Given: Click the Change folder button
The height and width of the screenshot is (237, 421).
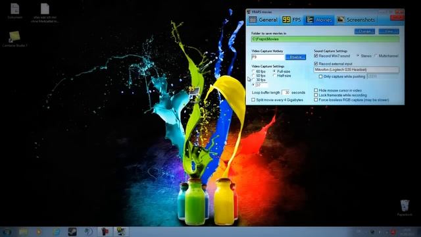Looking at the screenshot, I should click(x=364, y=32).
